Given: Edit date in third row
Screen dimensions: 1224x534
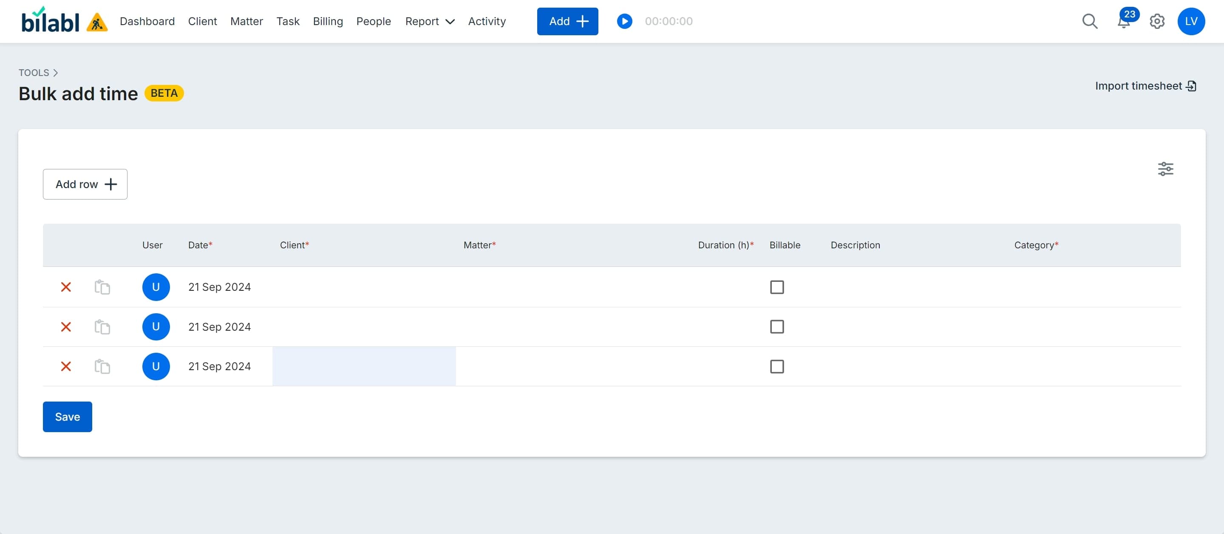Looking at the screenshot, I should pyautogui.click(x=220, y=366).
